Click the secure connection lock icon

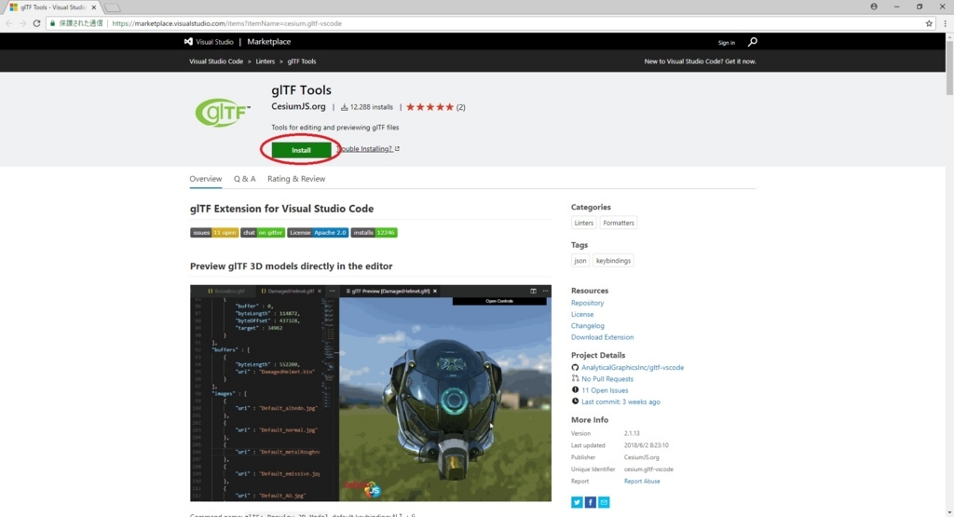[x=53, y=23]
